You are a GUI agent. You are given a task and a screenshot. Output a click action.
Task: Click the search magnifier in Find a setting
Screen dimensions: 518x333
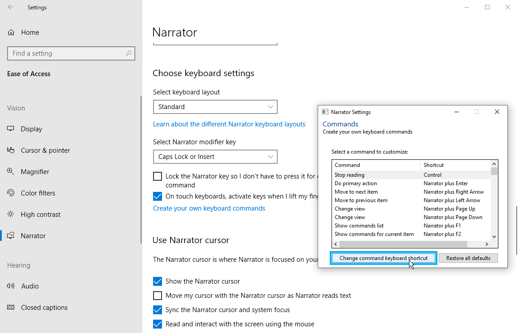(x=129, y=53)
